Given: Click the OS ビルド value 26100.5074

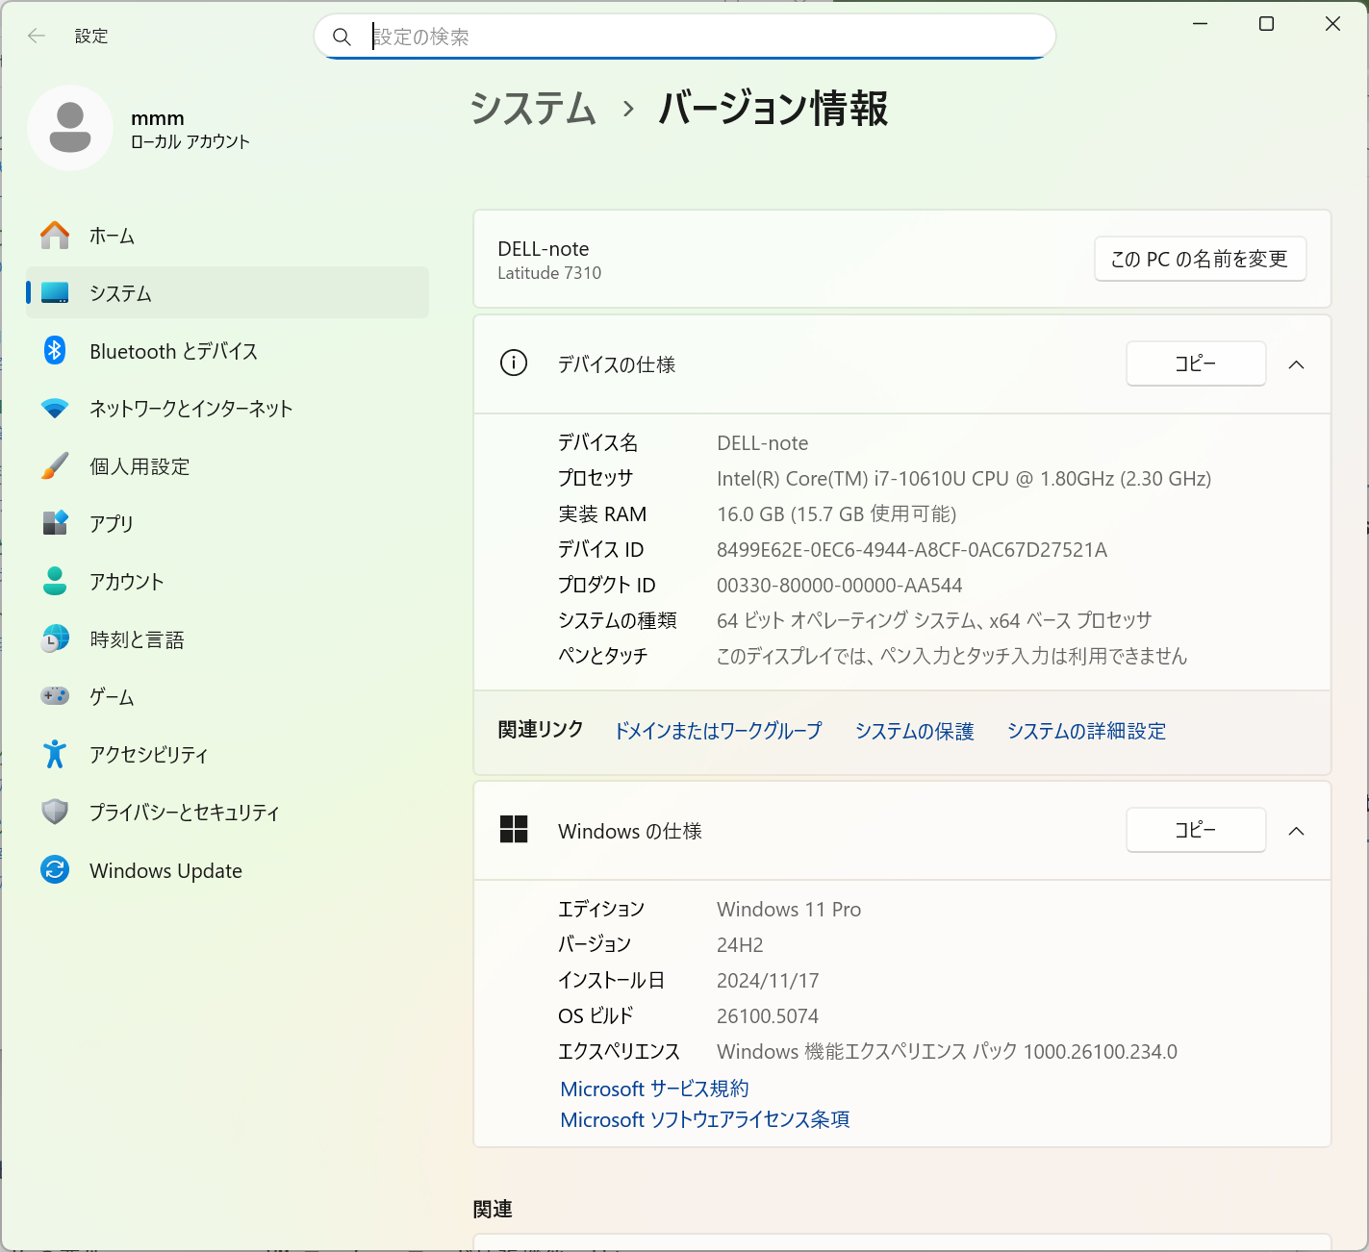Looking at the screenshot, I should (x=768, y=1016).
